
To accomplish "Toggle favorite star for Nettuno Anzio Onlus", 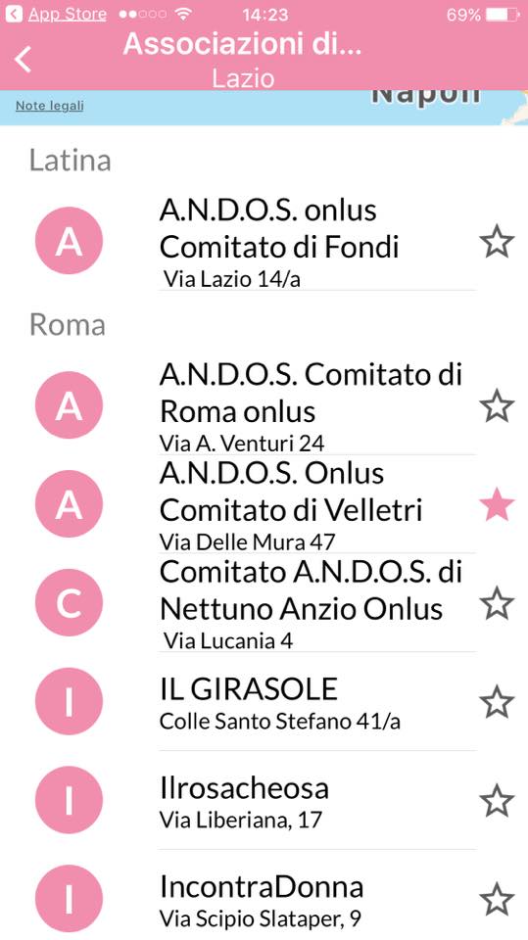I will tap(497, 603).
